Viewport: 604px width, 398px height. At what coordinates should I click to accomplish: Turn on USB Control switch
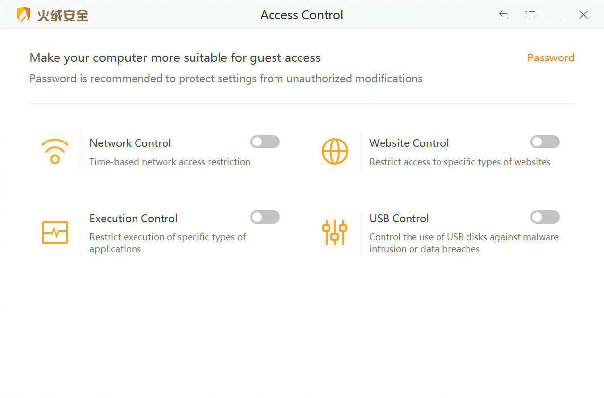545,217
